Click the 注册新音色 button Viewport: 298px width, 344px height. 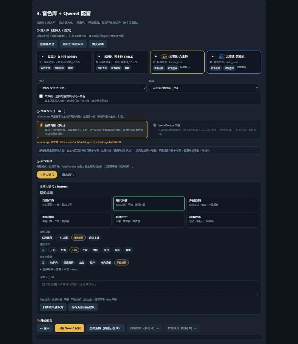pyautogui.click(x=47, y=44)
